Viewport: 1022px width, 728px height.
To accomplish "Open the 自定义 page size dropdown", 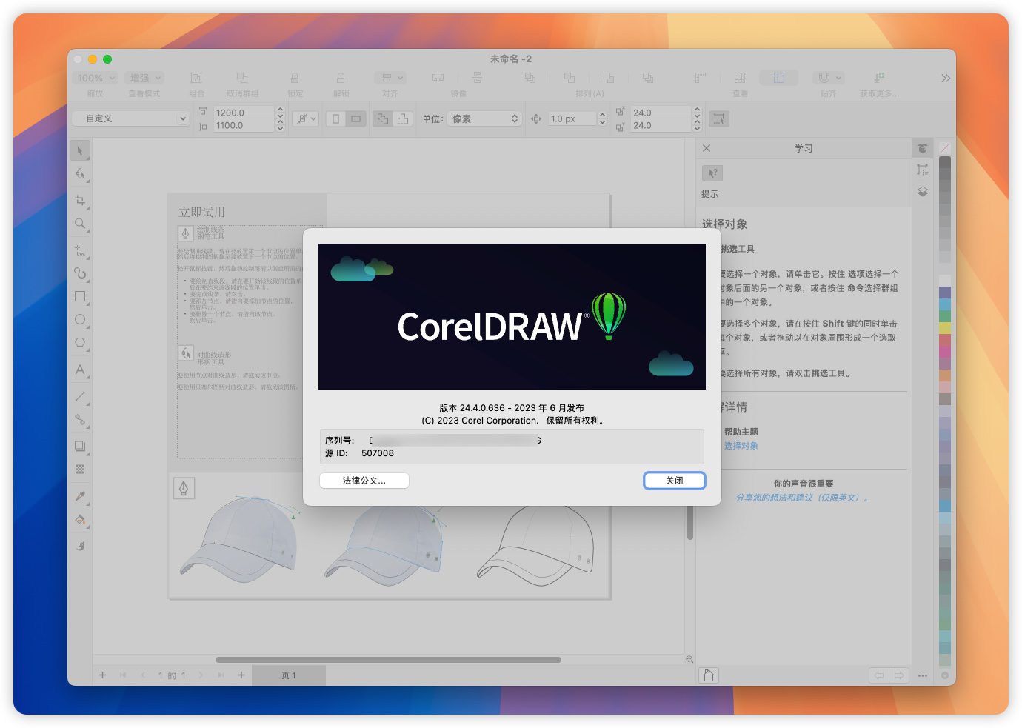I will point(130,118).
